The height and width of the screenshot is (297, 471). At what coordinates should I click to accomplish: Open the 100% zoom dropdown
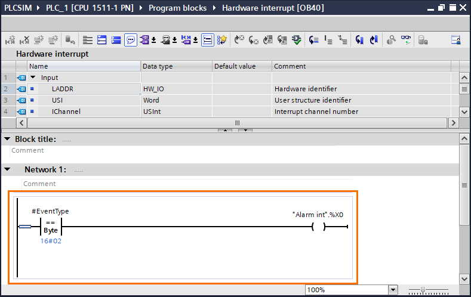[393, 290]
